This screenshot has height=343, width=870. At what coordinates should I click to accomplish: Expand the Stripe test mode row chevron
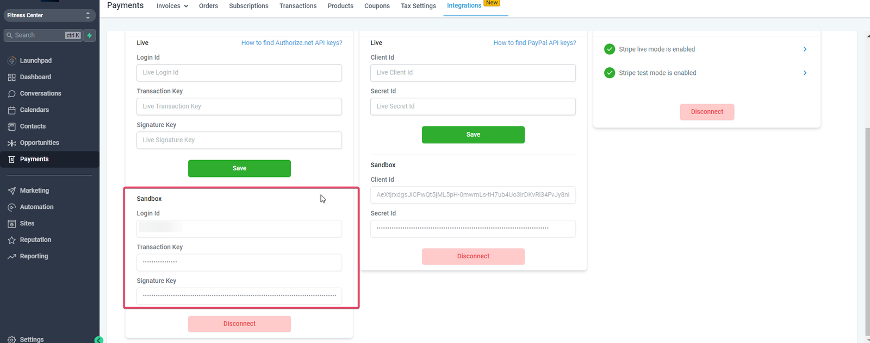[x=805, y=73]
